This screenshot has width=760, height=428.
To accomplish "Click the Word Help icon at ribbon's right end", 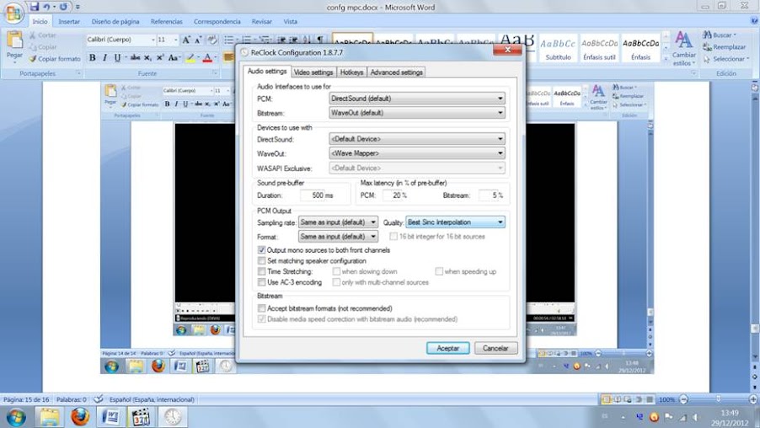I will (x=754, y=21).
